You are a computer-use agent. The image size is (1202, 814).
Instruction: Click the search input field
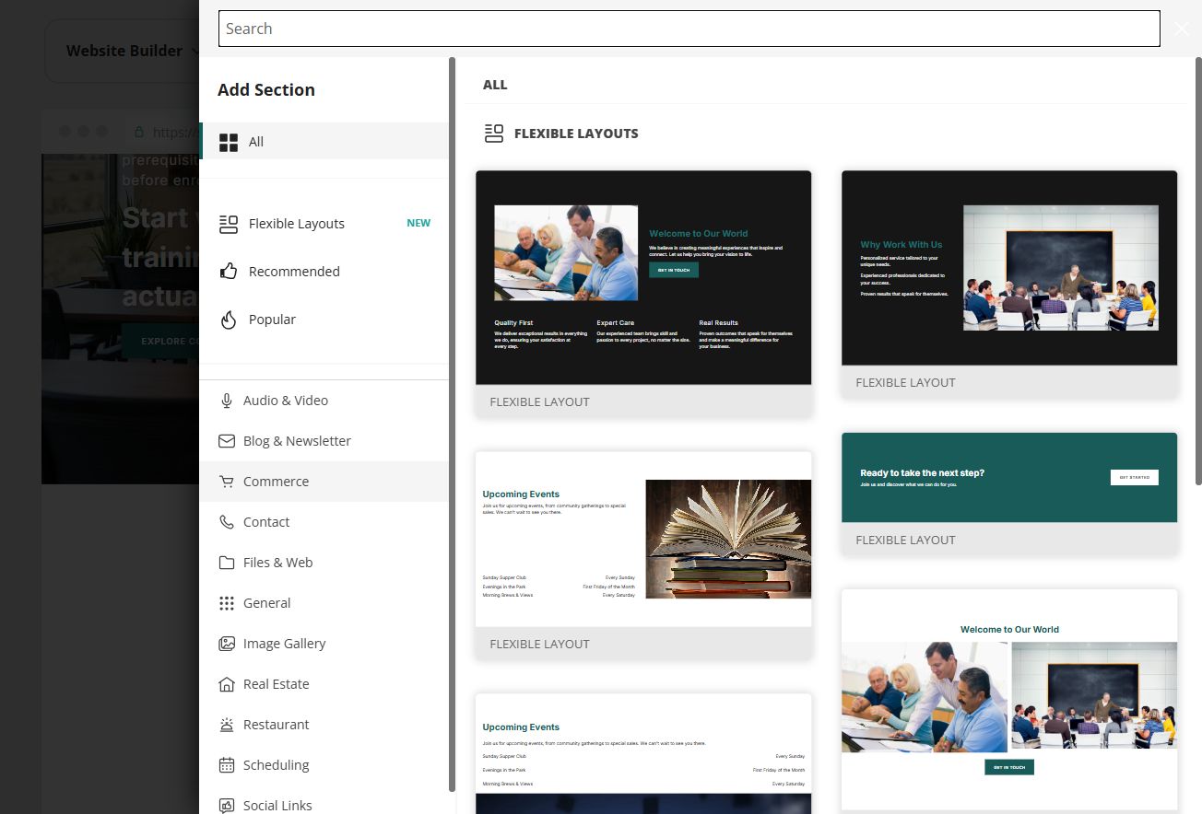689,29
